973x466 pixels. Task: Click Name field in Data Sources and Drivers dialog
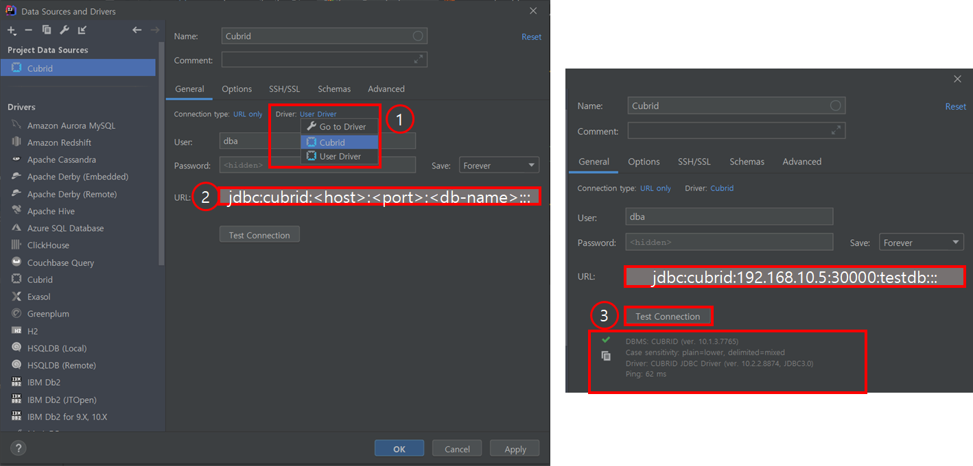(x=324, y=36)
